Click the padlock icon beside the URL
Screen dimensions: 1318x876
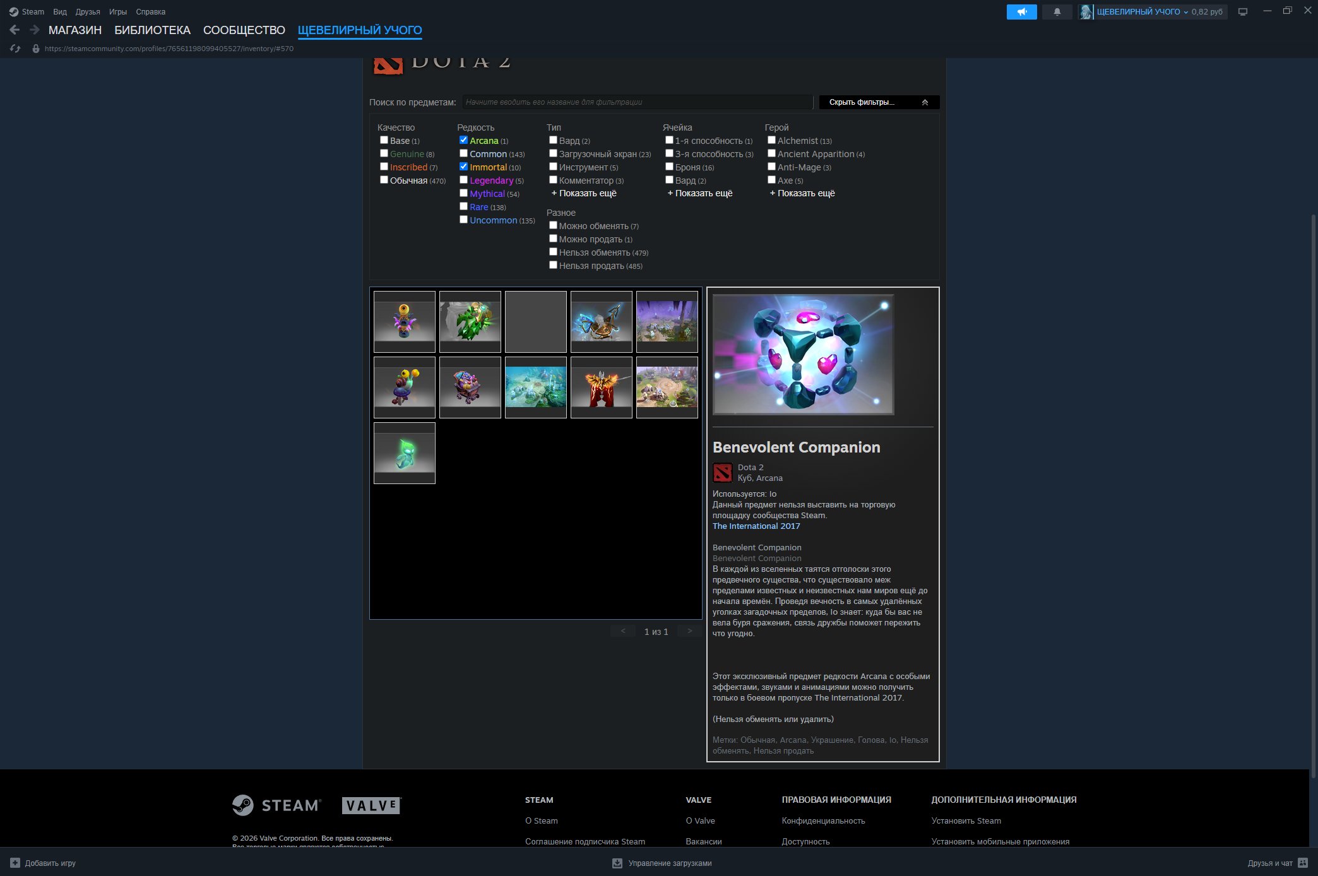click(36, 49)
